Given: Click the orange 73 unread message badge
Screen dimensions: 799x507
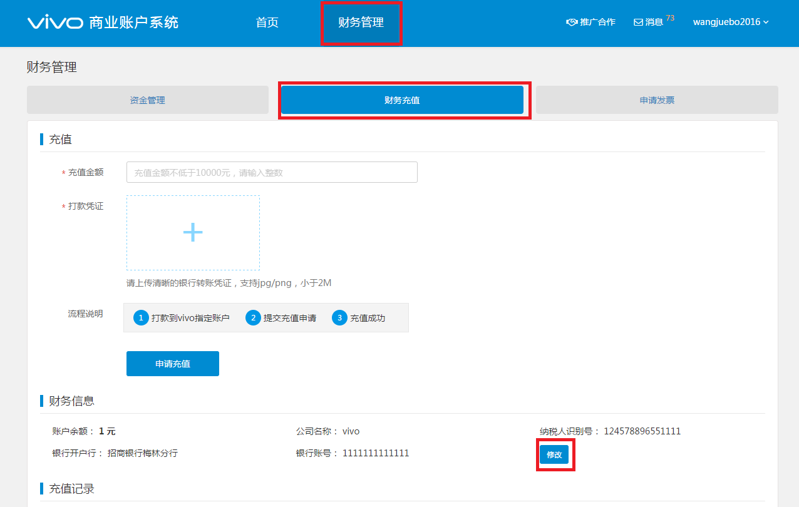Looking at the screenshot, I should tap(669, 18).
